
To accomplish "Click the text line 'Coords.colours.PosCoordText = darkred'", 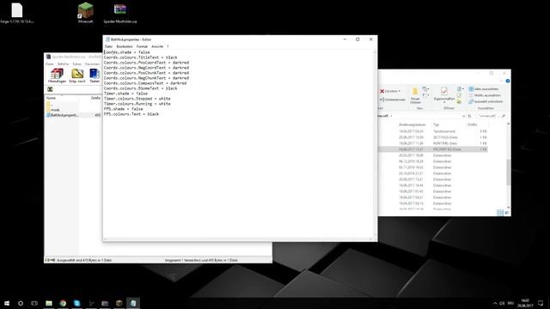I will point(146,63).
